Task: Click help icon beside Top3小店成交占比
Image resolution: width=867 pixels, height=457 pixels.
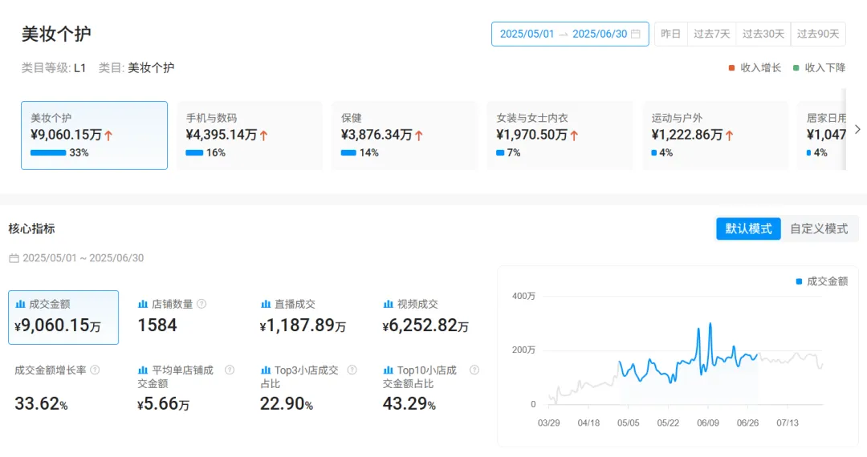Action: point(352,370)
